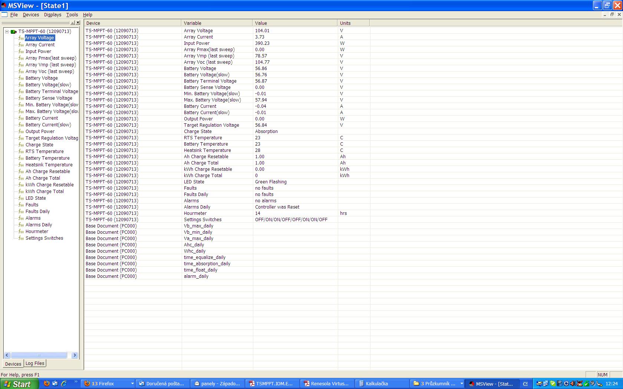Click the function icon beside Array Voltage
This screenshot has height=389, width=623.
pos(21,38)
